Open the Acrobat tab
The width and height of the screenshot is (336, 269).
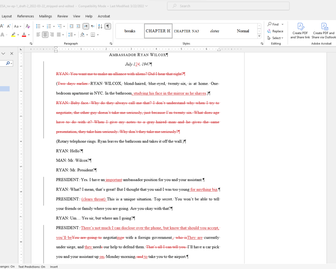coord(104,16)
